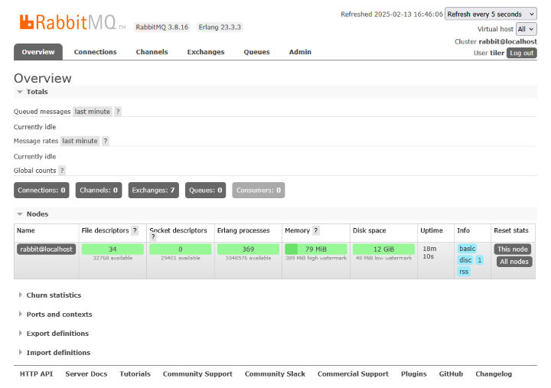The width and height of the screenshot is (551, 388).
Task: Open help for Memory column
Action: coord(316,230)
